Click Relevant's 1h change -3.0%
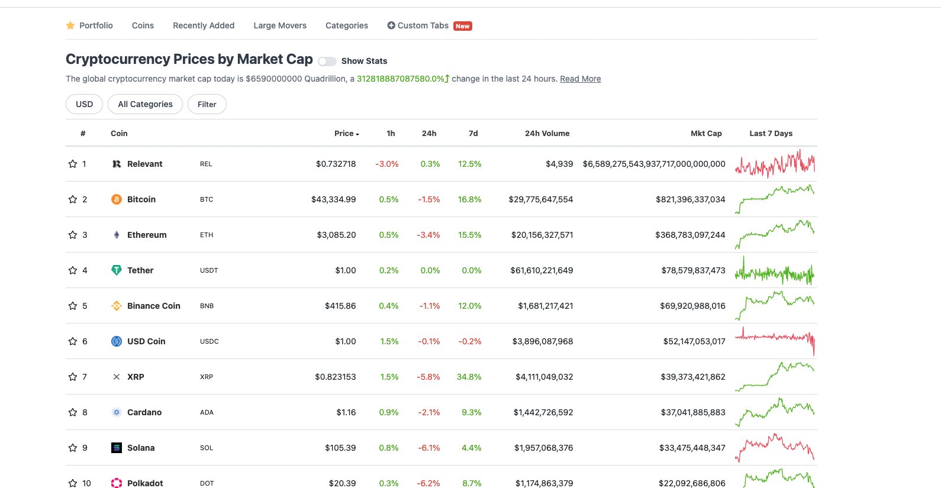 [387, 164]
